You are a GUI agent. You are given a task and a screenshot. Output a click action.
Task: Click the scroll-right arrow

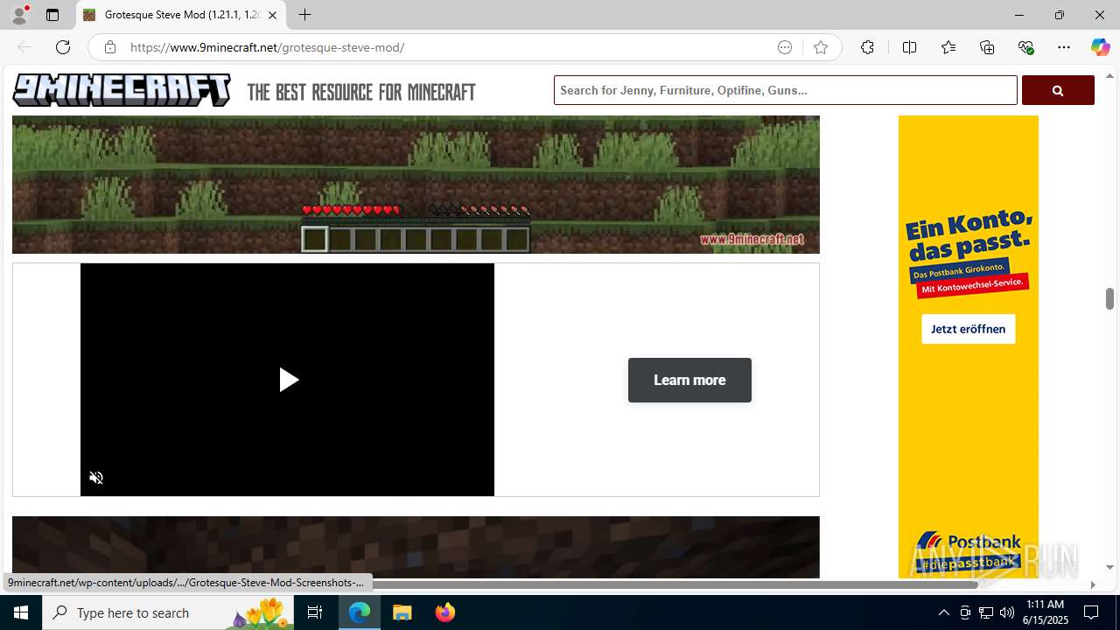[x=1092, y=584]
